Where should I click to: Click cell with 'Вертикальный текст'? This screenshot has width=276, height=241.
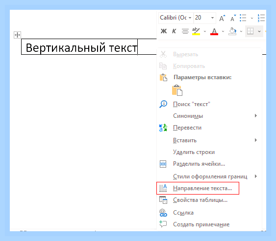tap(79, 47)
